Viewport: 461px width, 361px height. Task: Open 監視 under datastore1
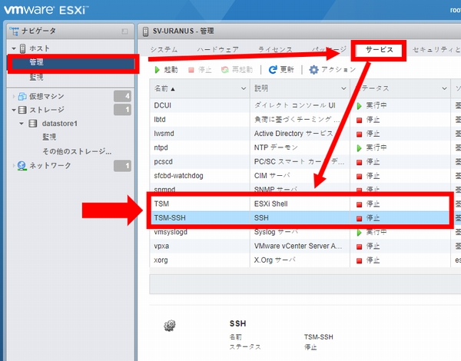pos(49,137)
